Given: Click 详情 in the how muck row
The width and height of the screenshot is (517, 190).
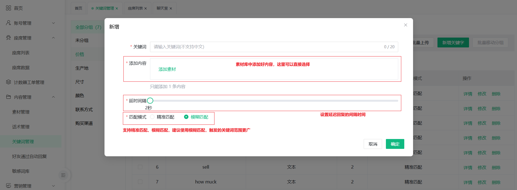Looking at the screenshot, I should [468, 182].
